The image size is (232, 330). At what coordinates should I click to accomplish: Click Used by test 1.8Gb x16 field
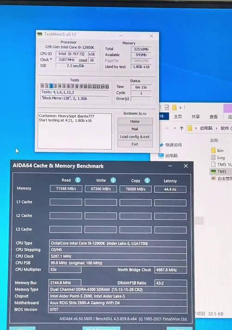click(141, 67)
